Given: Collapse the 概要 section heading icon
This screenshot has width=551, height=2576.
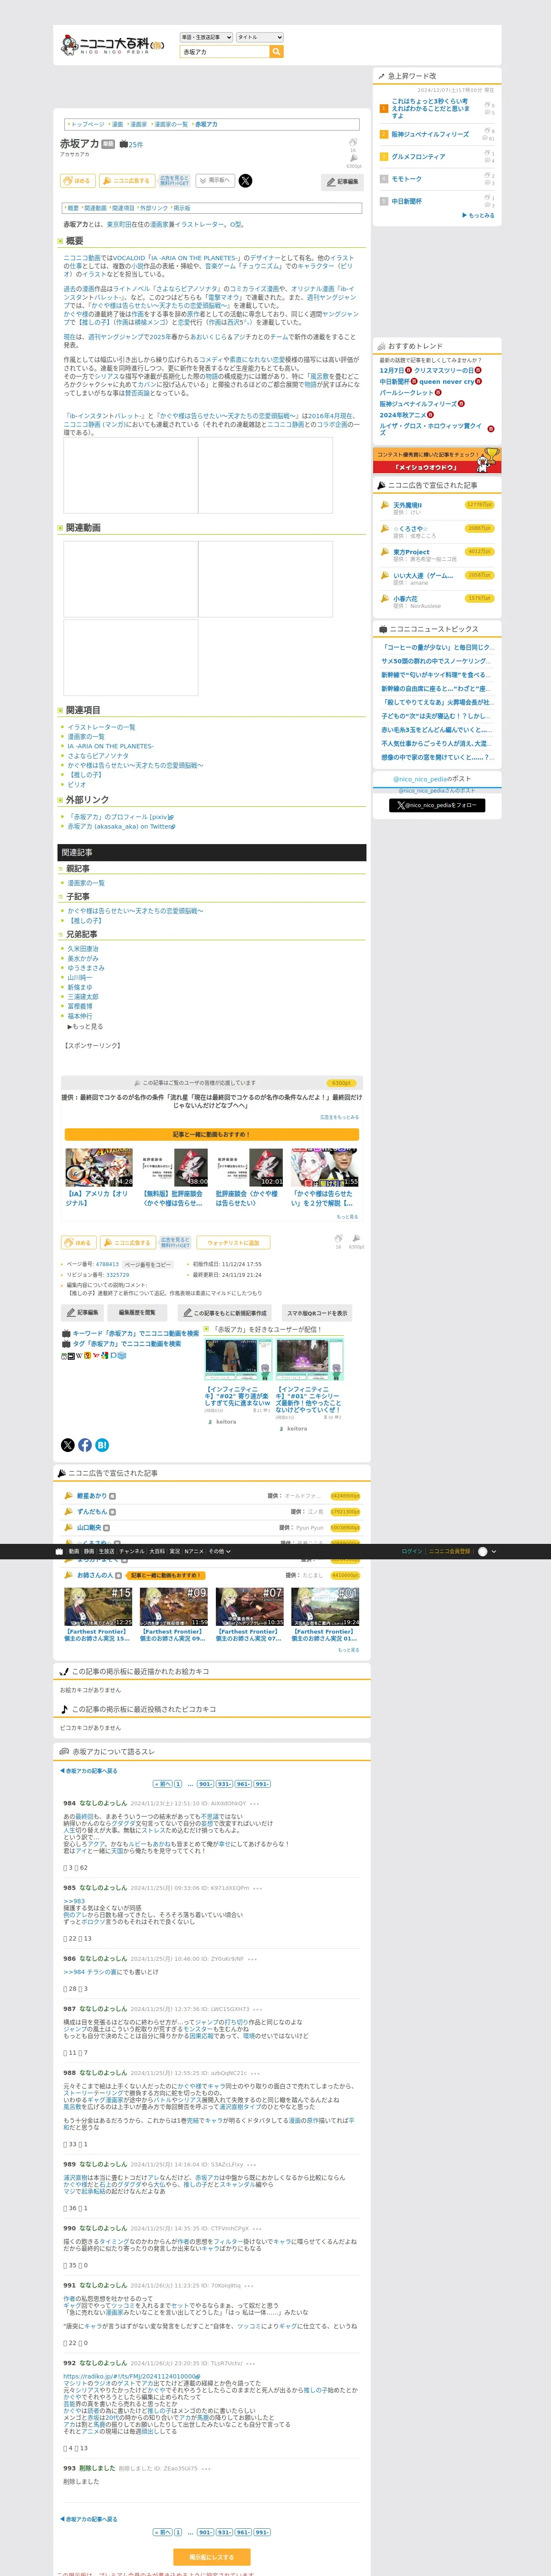Looking at the screenshot, I should [60, 241].
